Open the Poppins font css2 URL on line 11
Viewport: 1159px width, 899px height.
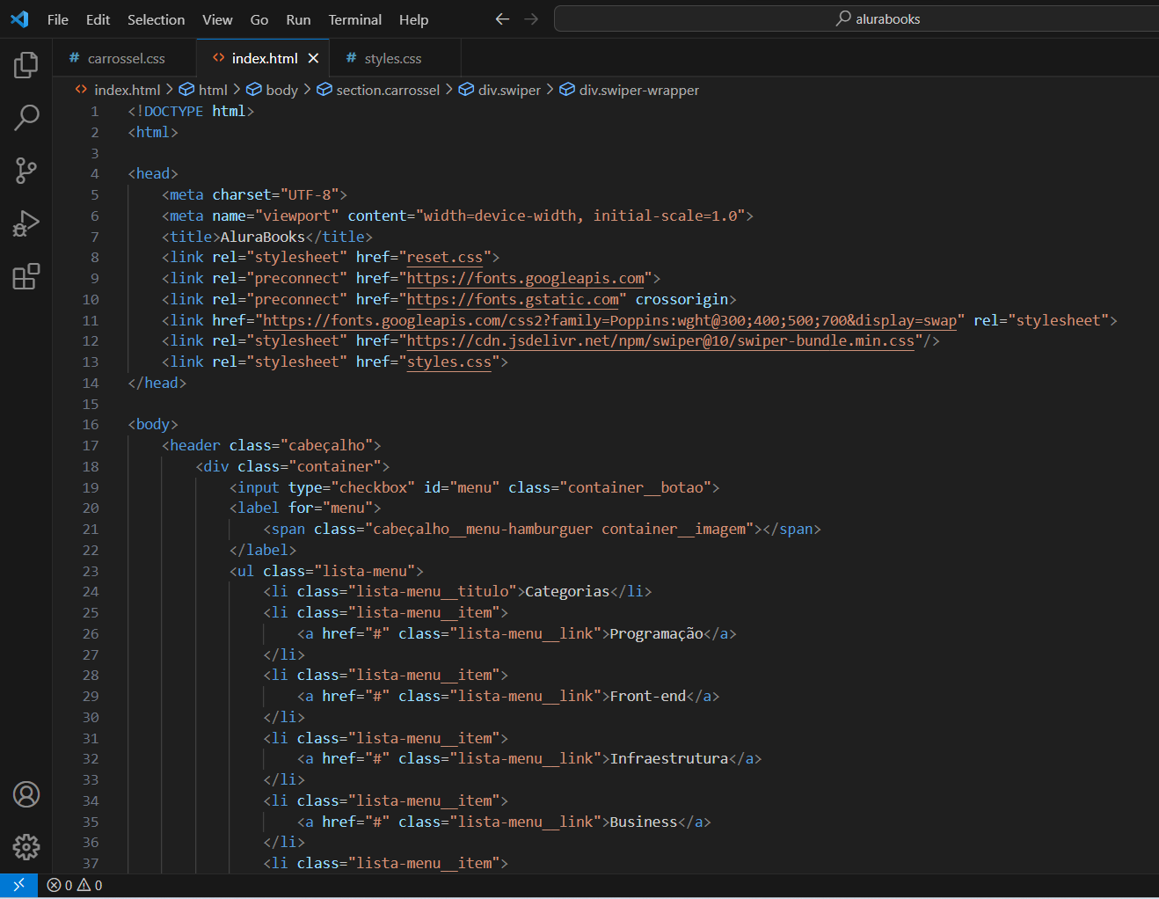pos(609,320)
